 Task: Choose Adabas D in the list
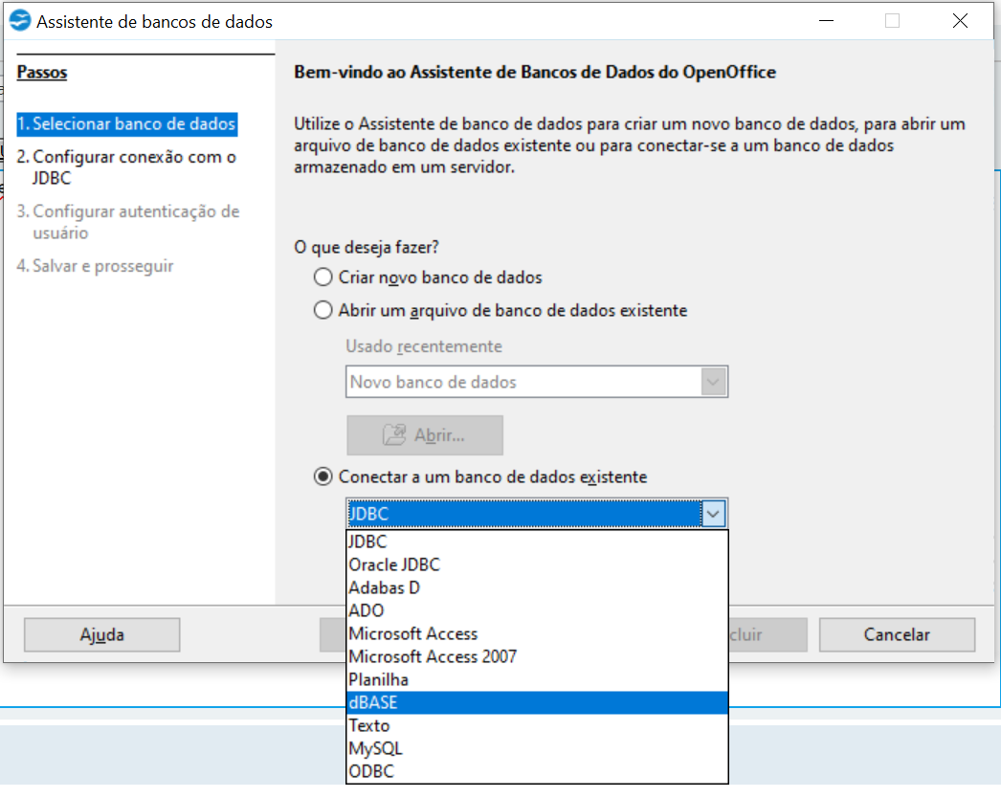point(537,587)
